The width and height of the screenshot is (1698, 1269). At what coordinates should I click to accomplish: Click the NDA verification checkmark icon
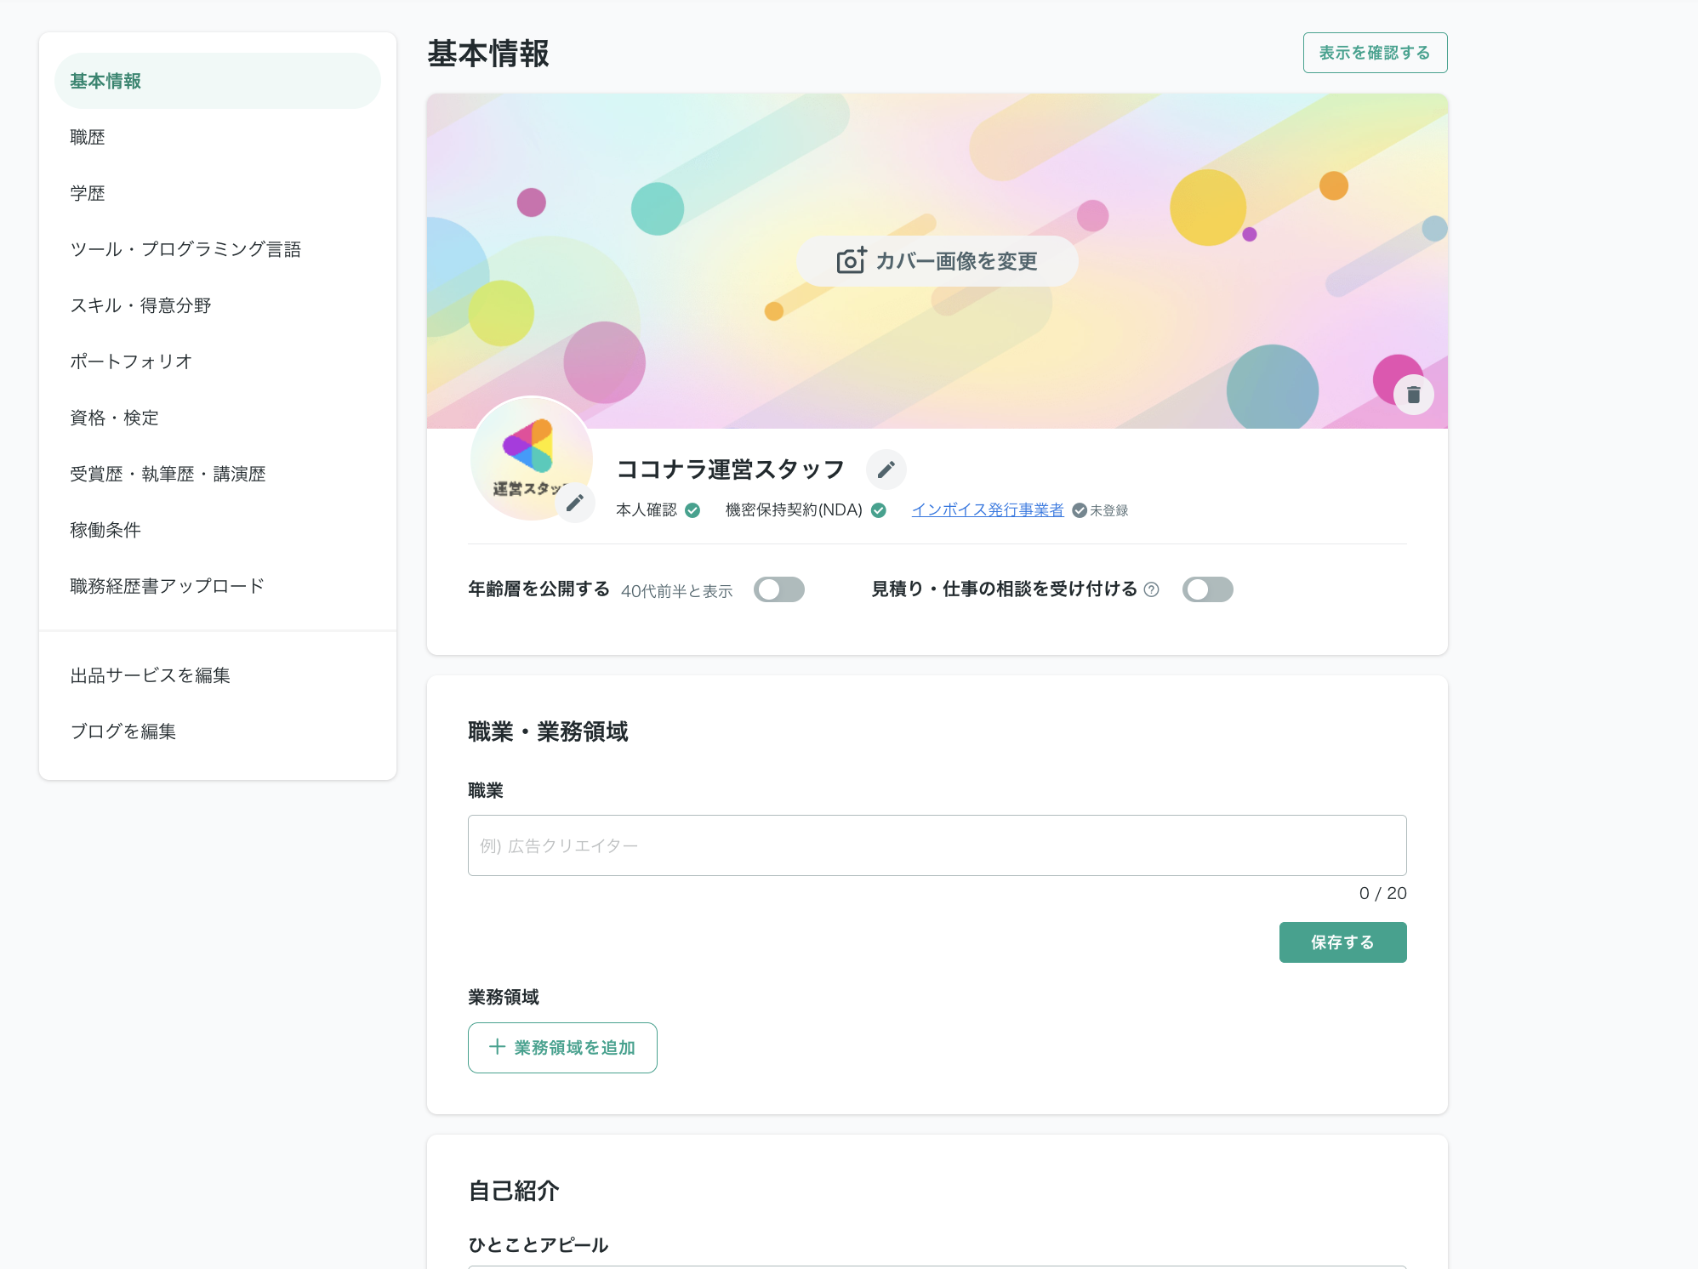pyautogui.click(x=880, y=510)
